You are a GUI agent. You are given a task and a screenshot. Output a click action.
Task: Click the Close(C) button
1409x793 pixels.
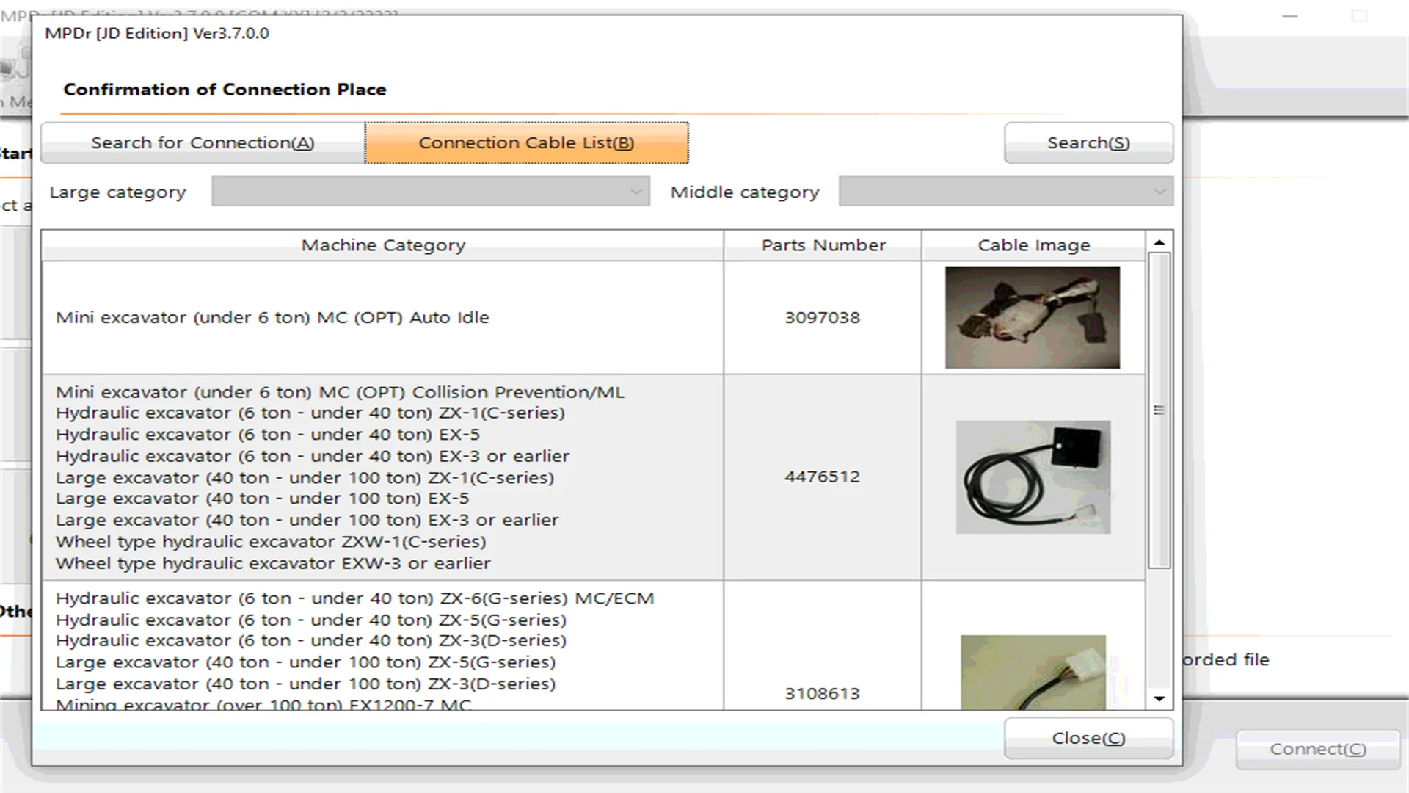[x=1088, y=738]
